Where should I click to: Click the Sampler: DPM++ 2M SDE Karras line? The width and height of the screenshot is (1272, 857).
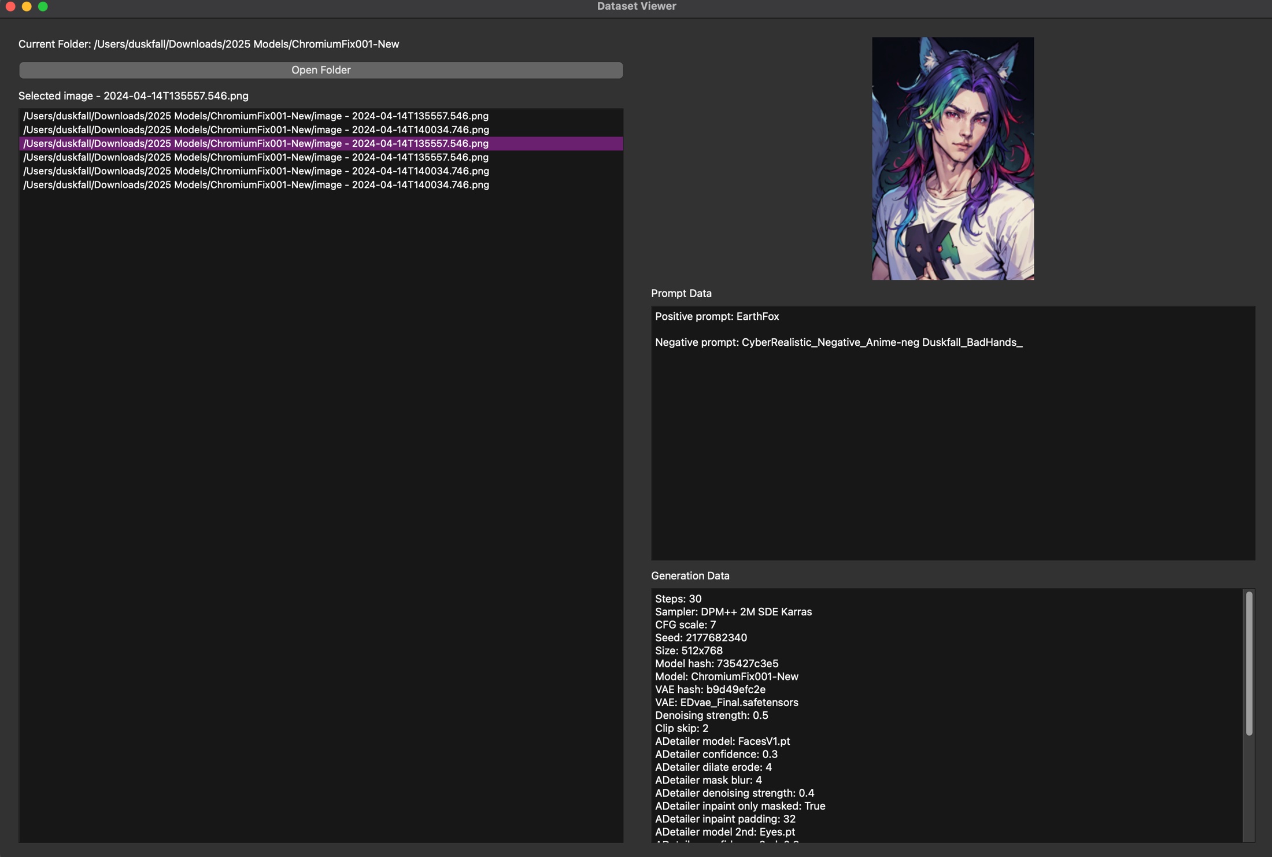[x=733, y=612]
